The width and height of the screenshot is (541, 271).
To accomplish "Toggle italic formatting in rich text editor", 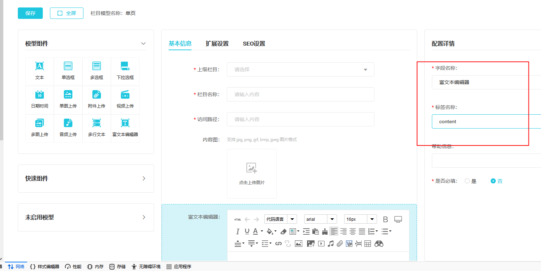I will (238, 231).
